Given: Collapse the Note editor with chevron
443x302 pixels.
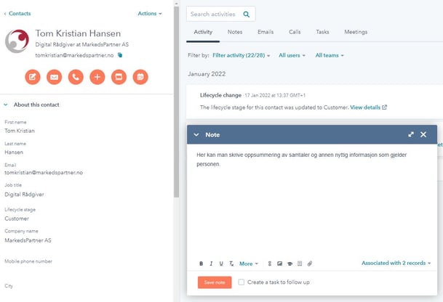Looking at the screenshot, I should coord(196,135).
